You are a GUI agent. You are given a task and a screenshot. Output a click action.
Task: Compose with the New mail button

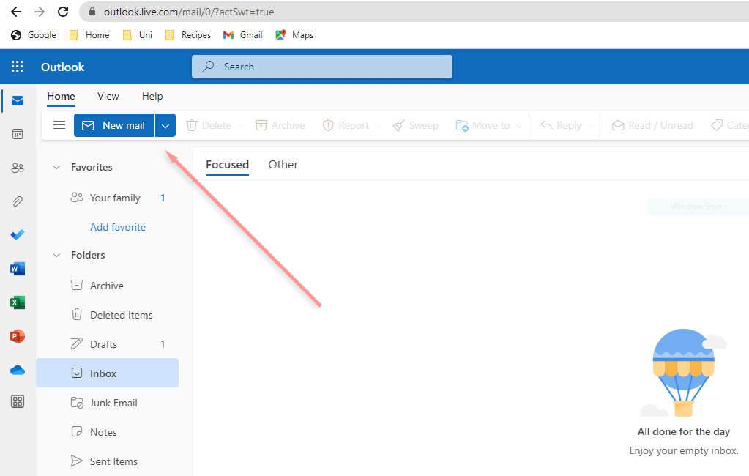(114, 125)
